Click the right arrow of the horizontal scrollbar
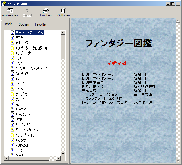 (x=58, y=158)
